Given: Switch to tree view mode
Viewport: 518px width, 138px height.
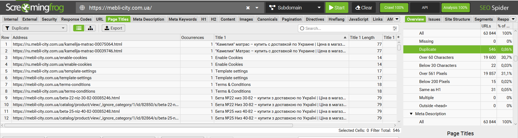Looking at the screenshot, I should pos(90,28).
